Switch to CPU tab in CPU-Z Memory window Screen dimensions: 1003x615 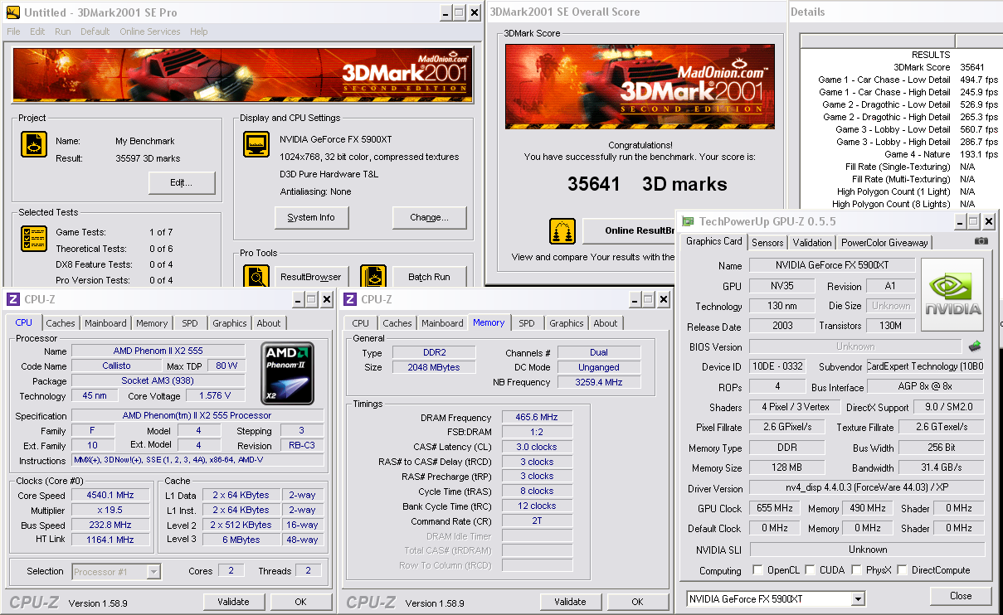(x=361, y=323)
